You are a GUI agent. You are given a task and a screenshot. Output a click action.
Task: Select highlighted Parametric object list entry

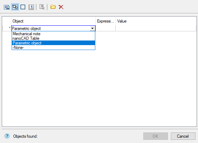point(53,43)
